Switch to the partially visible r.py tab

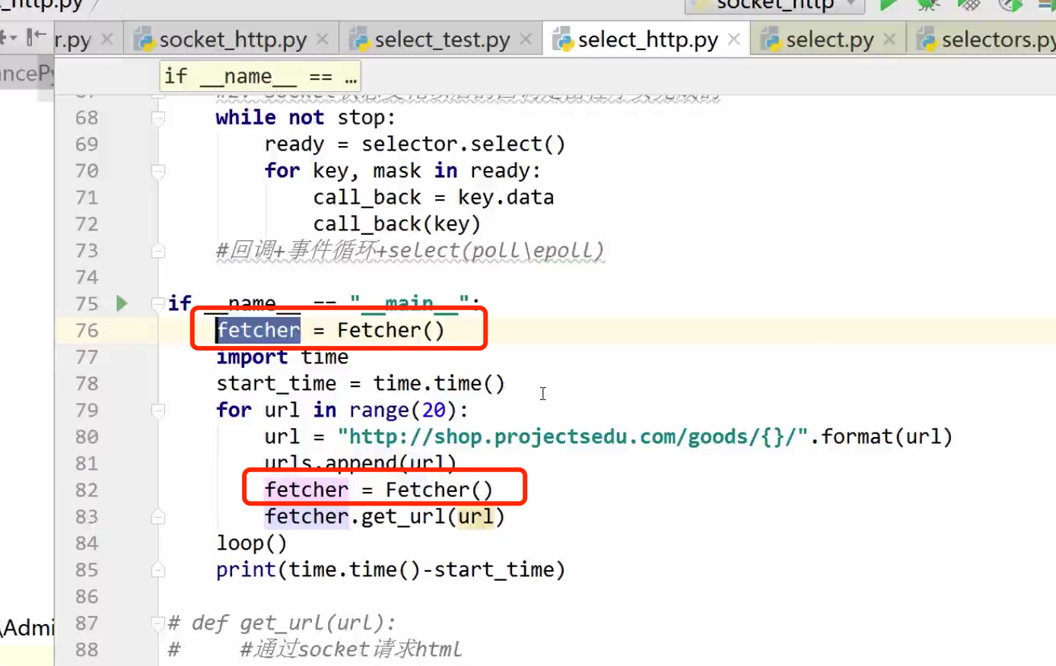73,40
